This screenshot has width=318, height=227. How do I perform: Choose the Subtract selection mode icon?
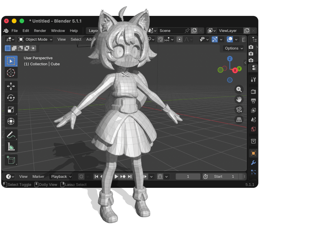click(x=20, y=48)
